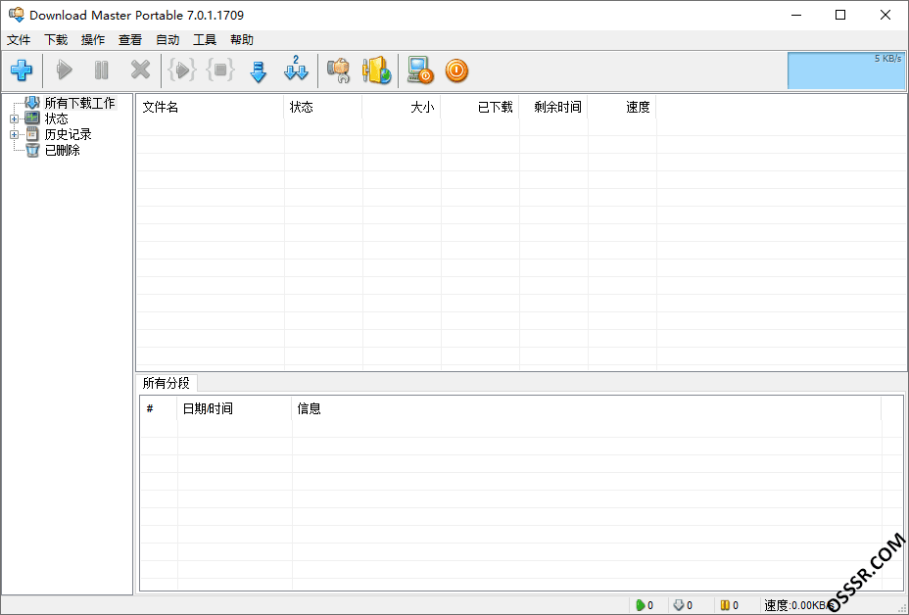Close the Download Master window
The width and height of the screenshot is (909, 615).
coord(885,15)
